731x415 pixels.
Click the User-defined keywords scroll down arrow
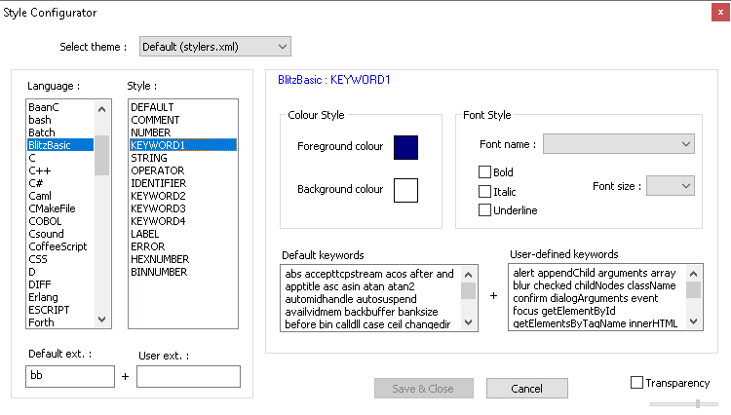[x=693, y=321]
